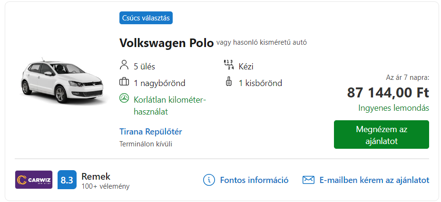
Task: Request offer via E-mailben kérem az ajánlatot
Action: (374, 180)
